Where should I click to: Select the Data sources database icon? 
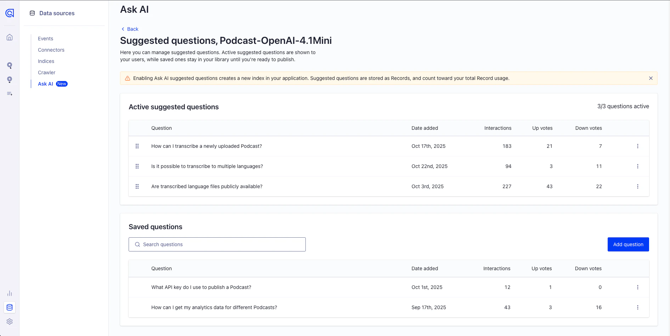coord(10,307)
